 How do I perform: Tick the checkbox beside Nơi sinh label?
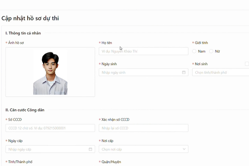pos(247,64)
